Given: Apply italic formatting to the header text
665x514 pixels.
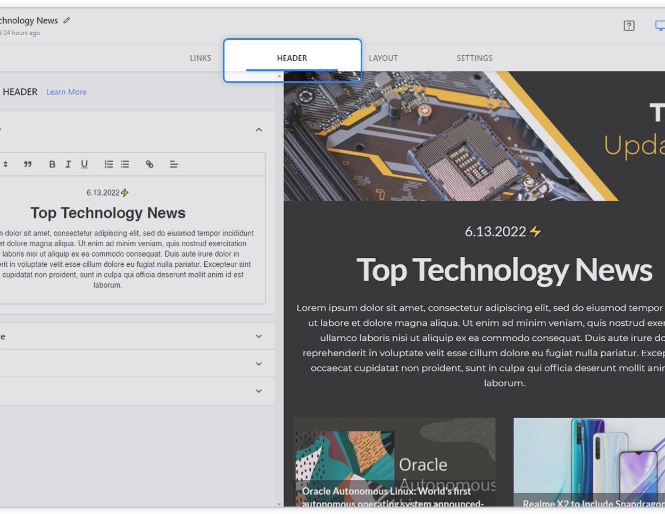Looking at the screenshot, I should click(x=68, y=164).
